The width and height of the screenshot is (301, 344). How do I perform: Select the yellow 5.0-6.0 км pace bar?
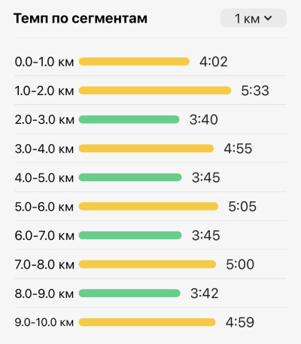tap(148, 207)
